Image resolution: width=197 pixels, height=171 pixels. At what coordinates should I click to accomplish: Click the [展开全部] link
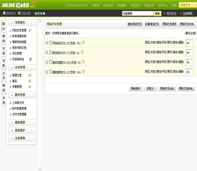[x=190, y=33]
